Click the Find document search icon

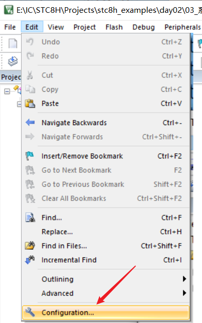(30, 217)
